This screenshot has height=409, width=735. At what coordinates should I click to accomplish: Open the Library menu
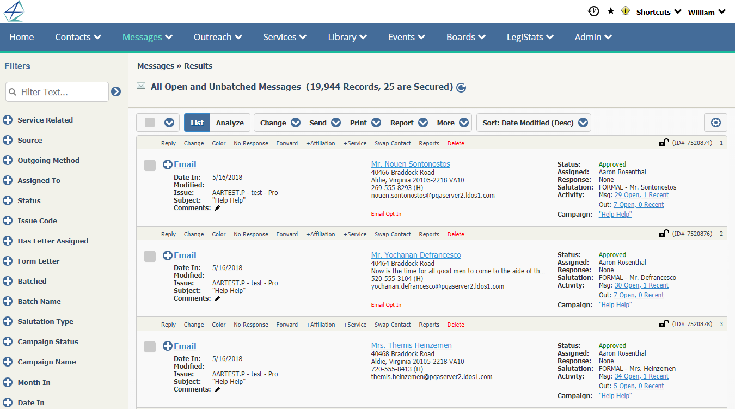click(x=347, y=37)
